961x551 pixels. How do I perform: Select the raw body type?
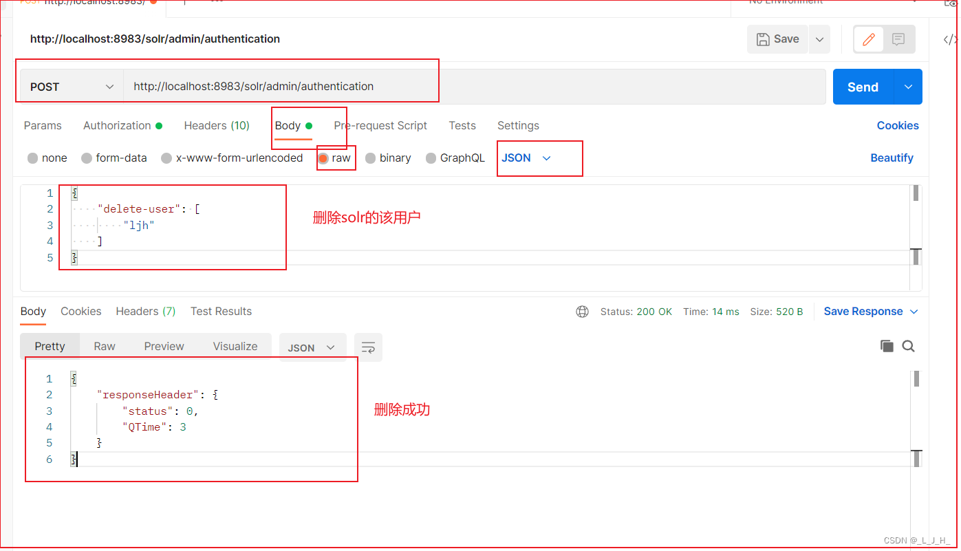point(334,158)
